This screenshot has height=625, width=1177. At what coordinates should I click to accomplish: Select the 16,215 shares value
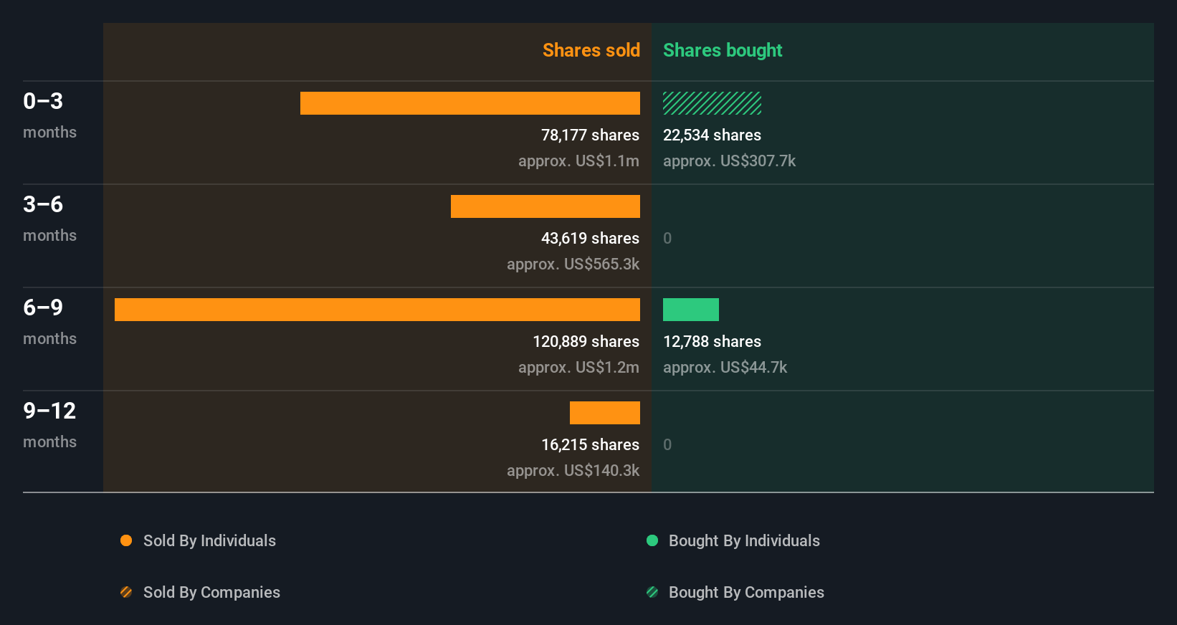(x=590, y=444)
